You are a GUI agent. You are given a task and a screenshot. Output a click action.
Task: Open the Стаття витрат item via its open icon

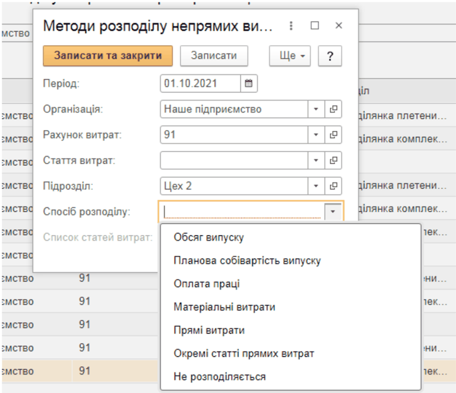point(334,160)
